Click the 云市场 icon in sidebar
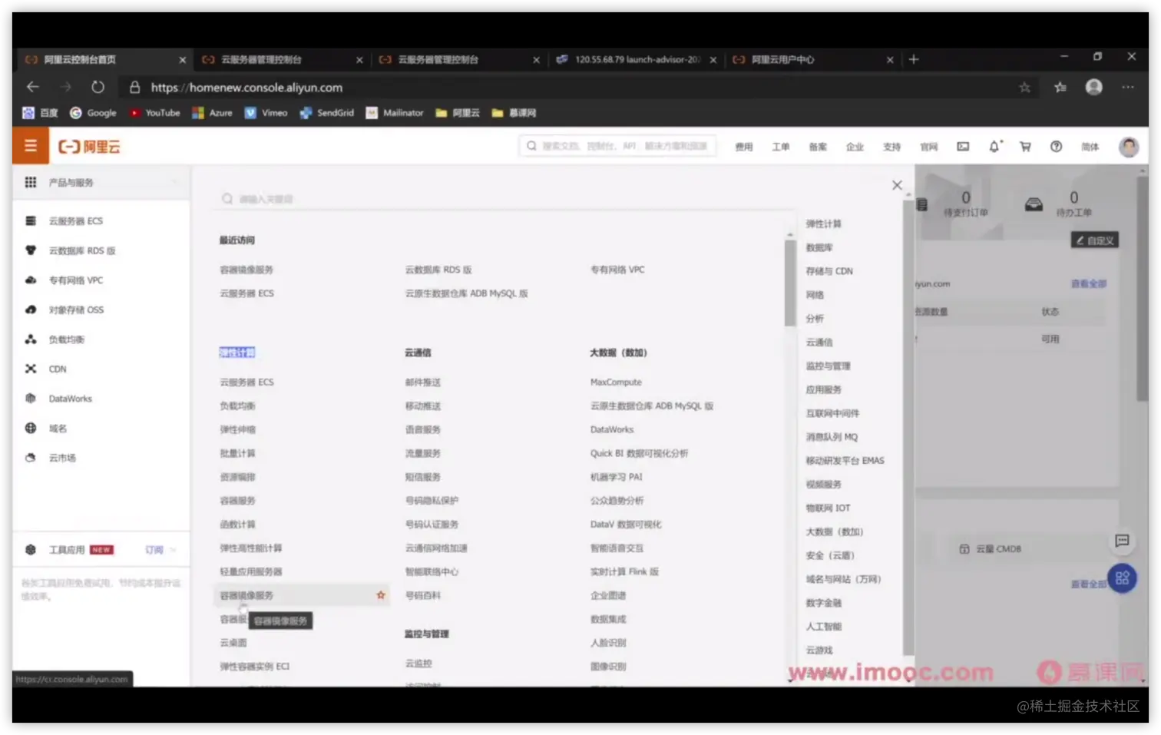This screenshot has width=1161, height=735. pyautogui.click(x=31, y=458)
